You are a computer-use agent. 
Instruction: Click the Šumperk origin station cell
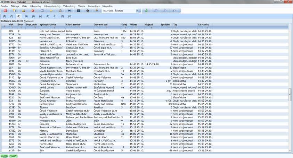click(44, 91)
